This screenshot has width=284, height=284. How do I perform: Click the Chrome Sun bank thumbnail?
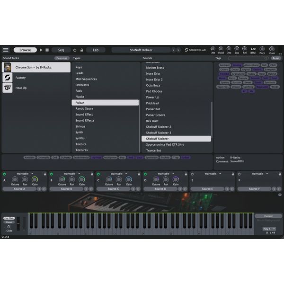[x=8, y=67]
